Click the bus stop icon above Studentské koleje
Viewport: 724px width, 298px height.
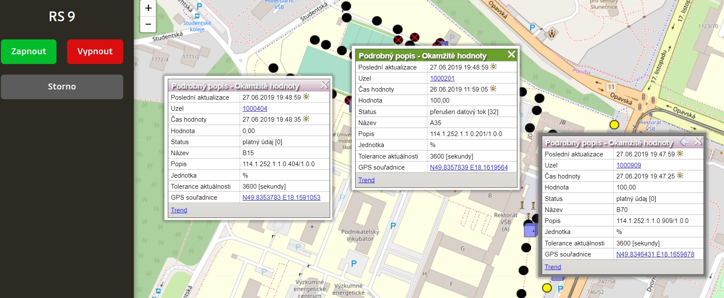click(197, 16)
